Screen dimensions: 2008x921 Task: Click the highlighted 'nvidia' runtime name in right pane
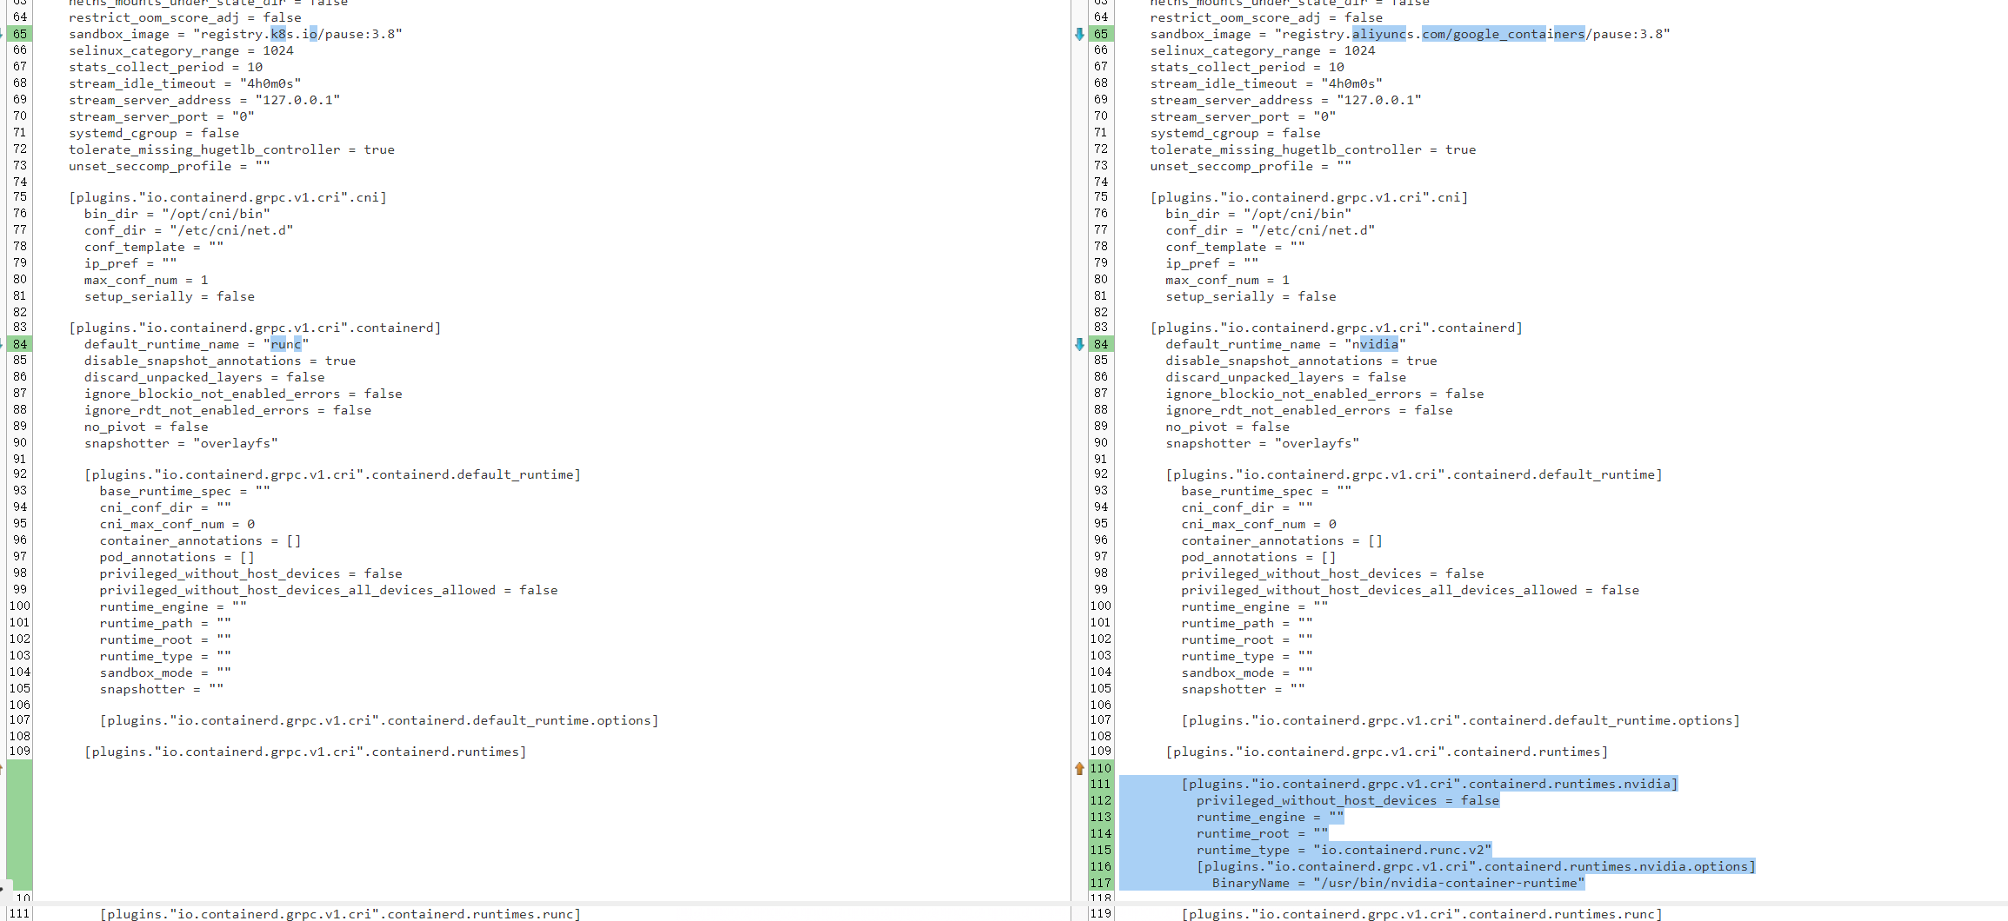pos(1378,344)
